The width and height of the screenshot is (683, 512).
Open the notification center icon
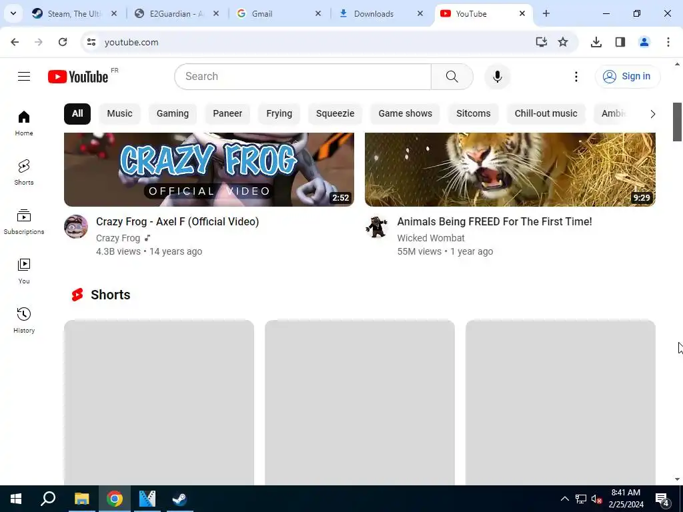(662, 499)
